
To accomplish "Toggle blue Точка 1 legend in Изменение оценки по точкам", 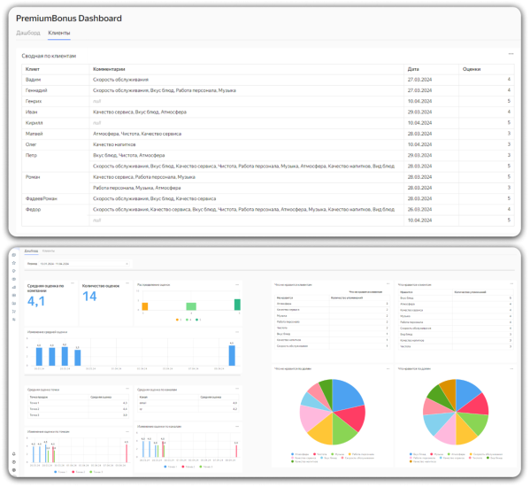I will [60, 472].
